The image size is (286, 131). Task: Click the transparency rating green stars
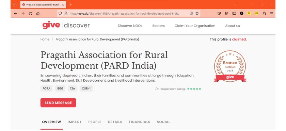194,89
